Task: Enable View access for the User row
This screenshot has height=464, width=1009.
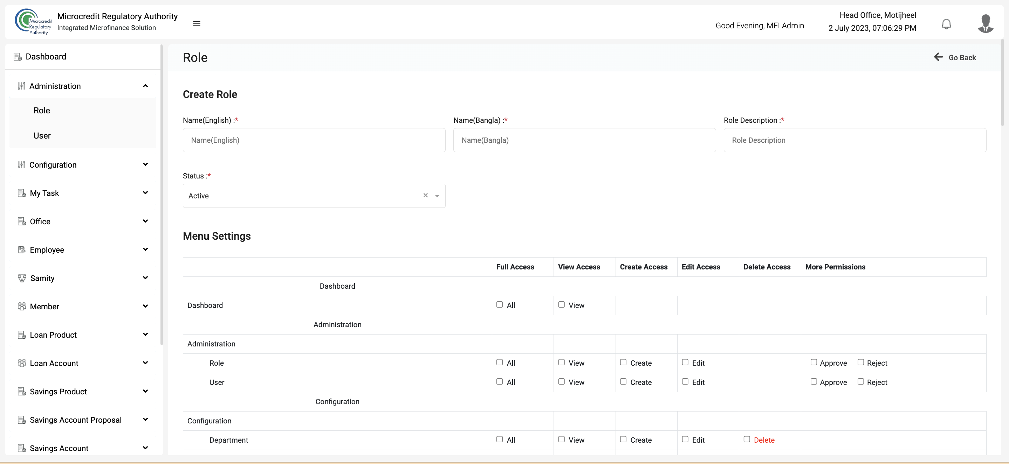Action: click(x=561, y=381)
